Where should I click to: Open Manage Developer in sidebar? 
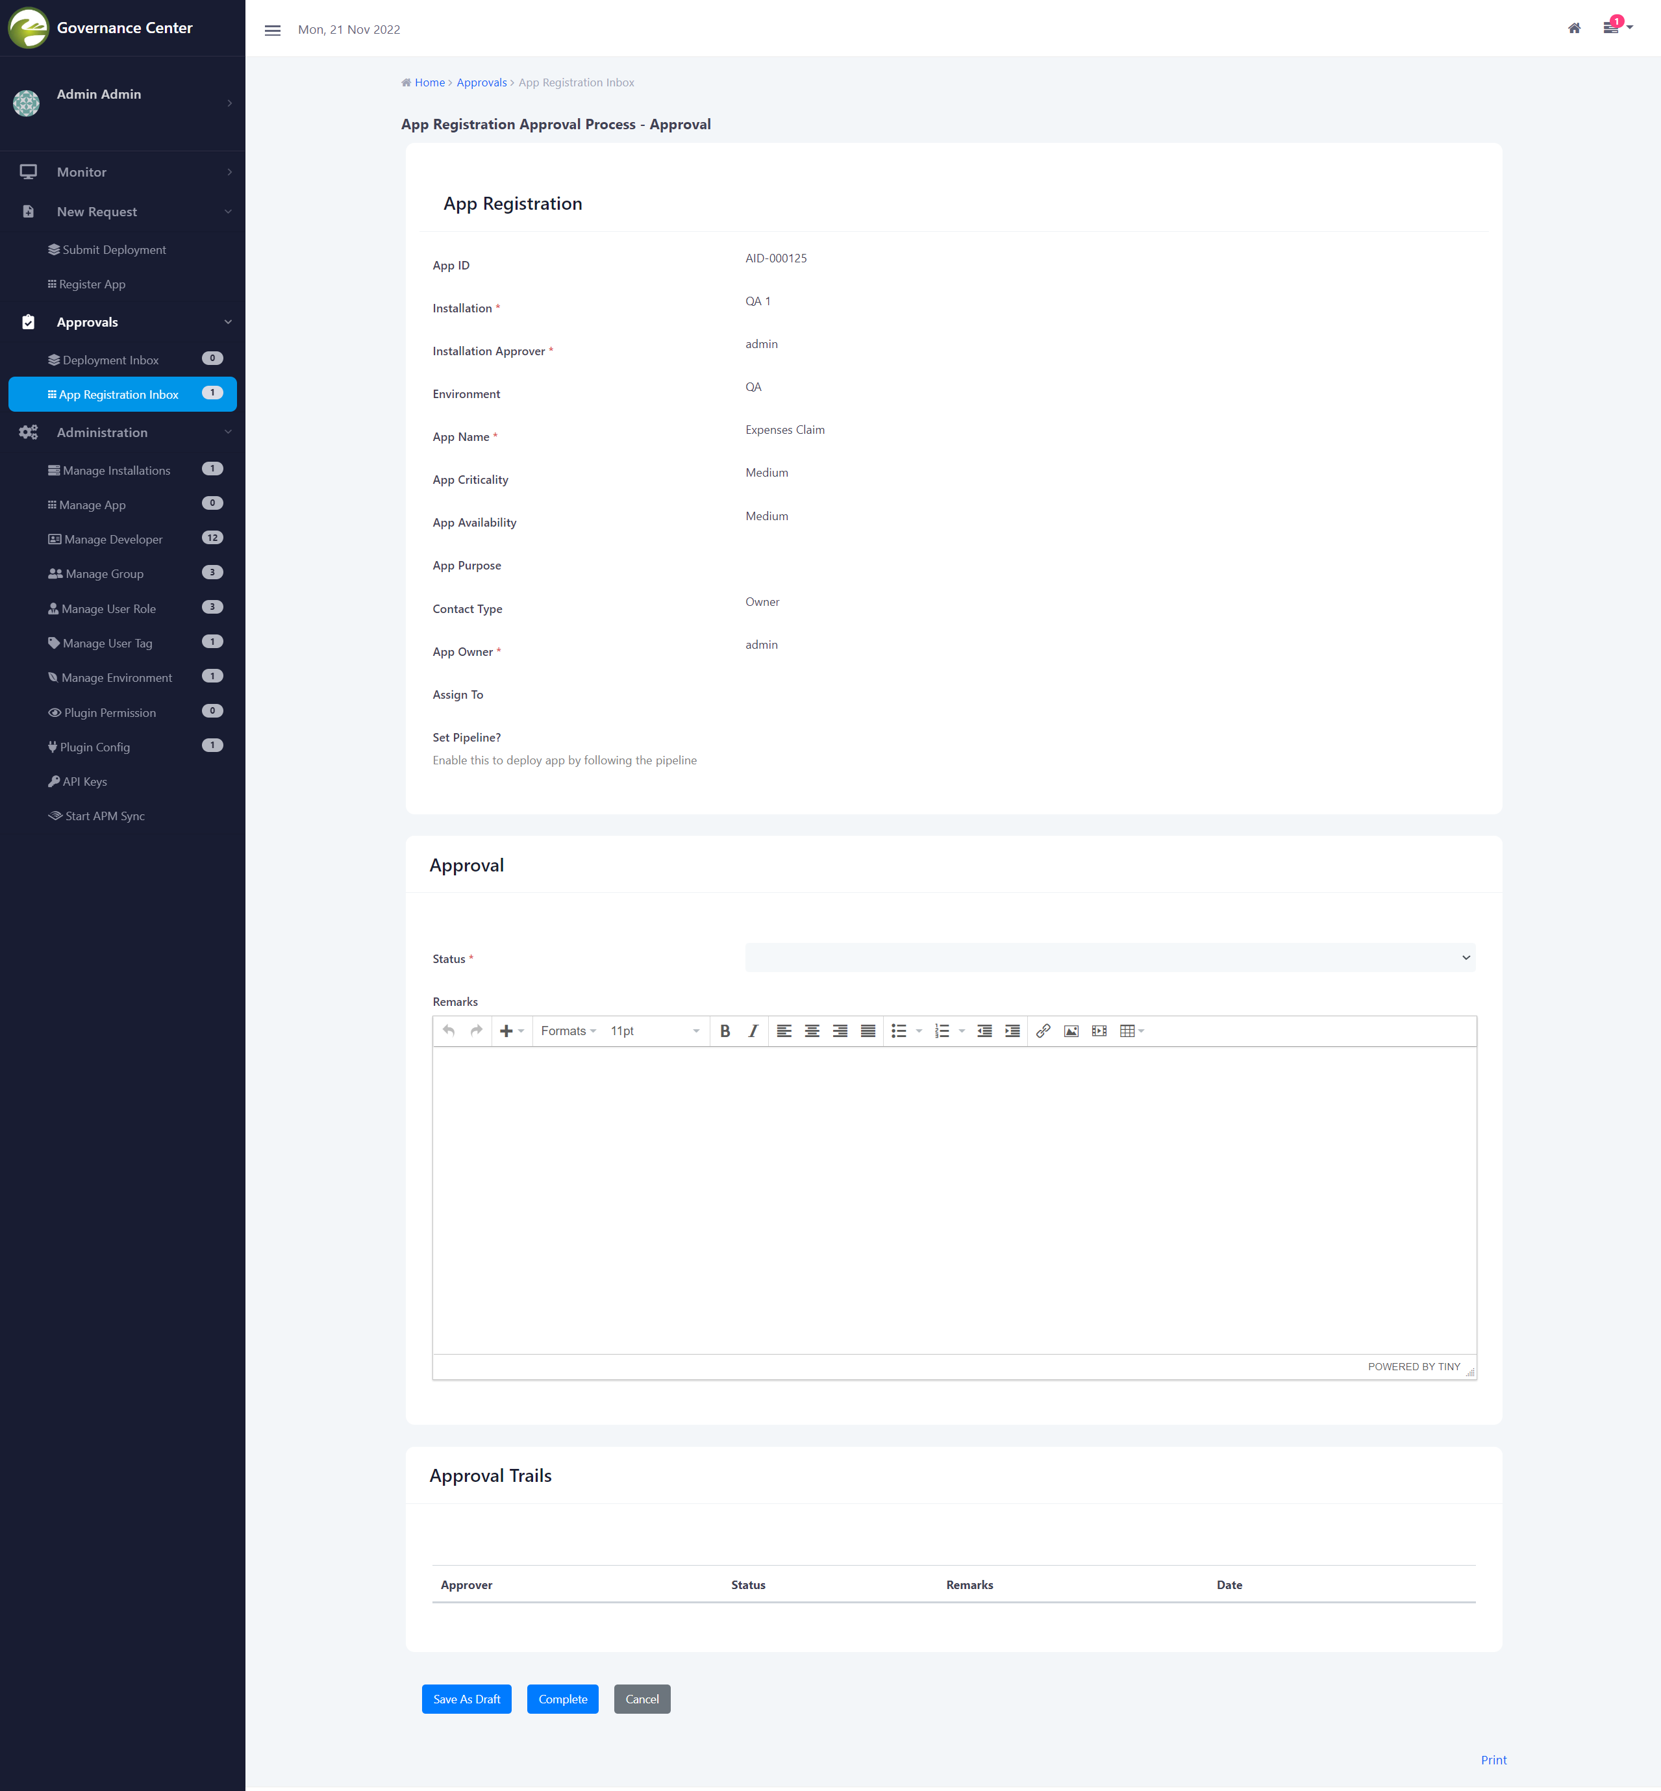click(113, 539)
